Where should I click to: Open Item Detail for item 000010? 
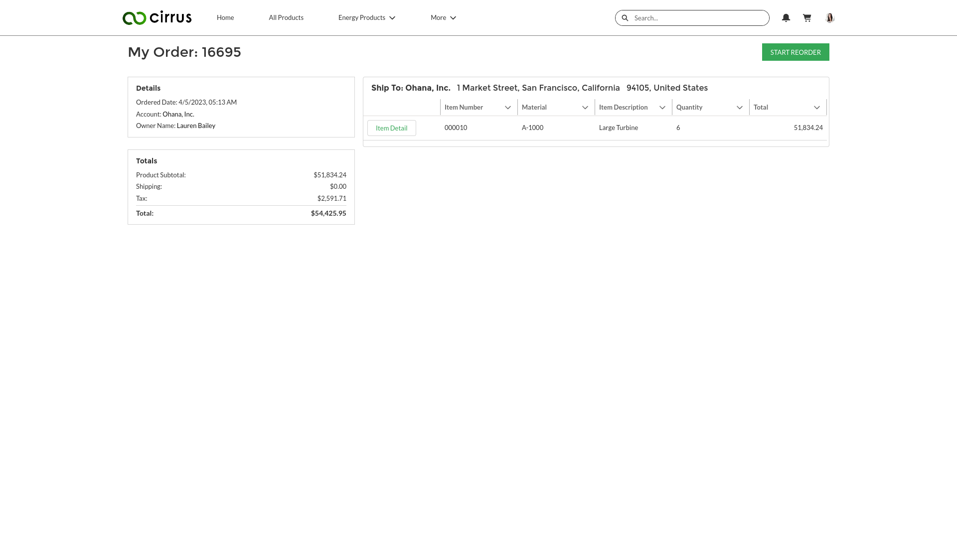click(x=392, y=128)
